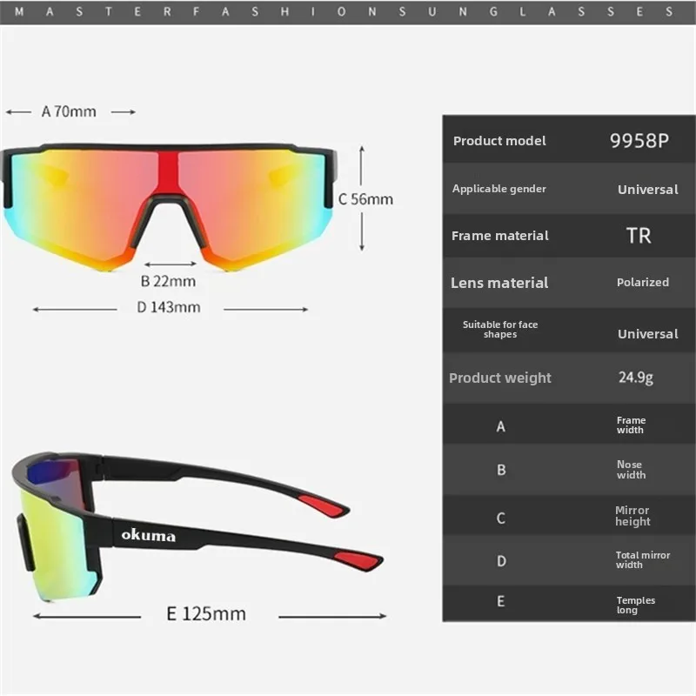The image size is (696, 696).
Task: Click the 'Frame material' label
Action: (499, 236)
